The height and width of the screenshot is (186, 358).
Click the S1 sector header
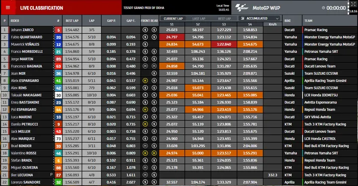(172, 24)
